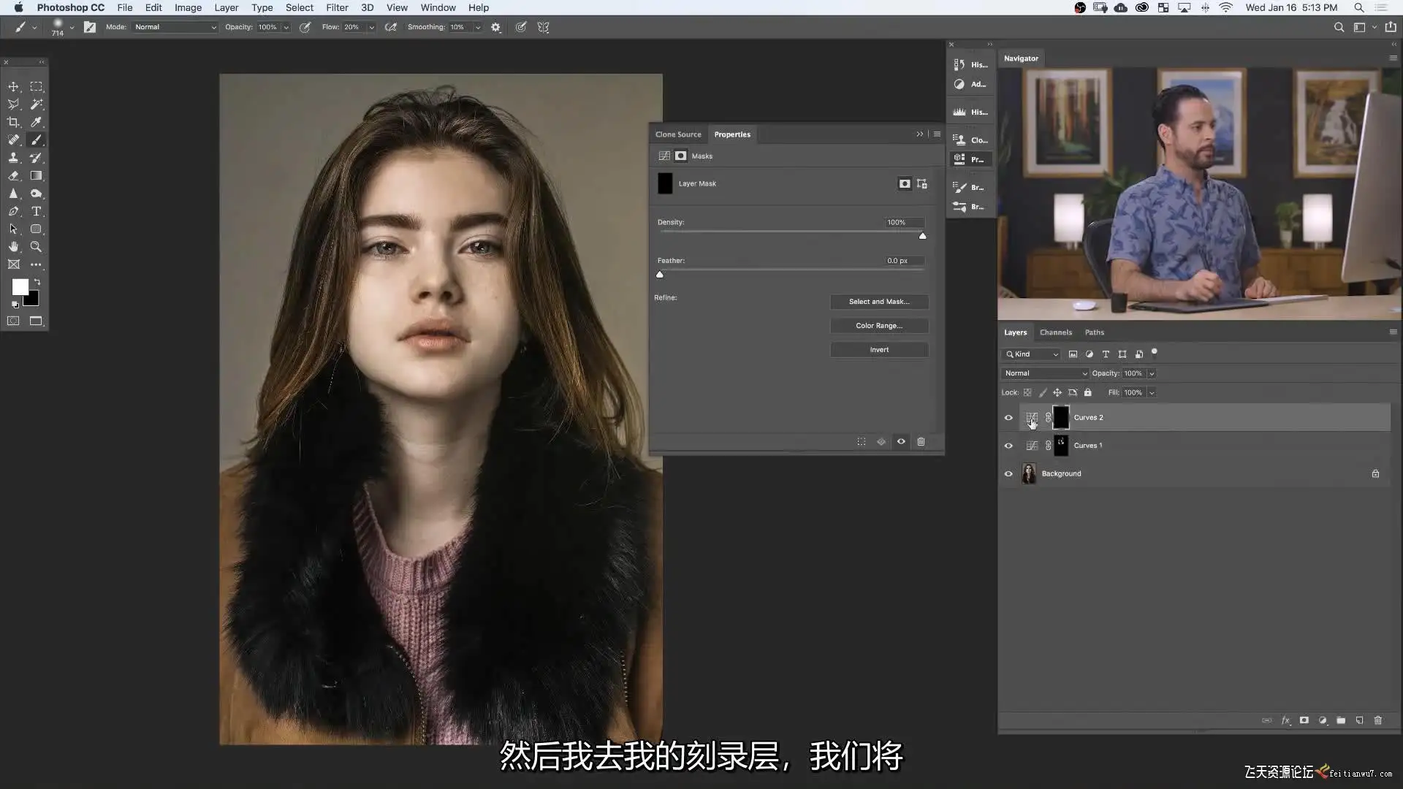
Task: Select the Clone Stamp tool
Action: 13,158
